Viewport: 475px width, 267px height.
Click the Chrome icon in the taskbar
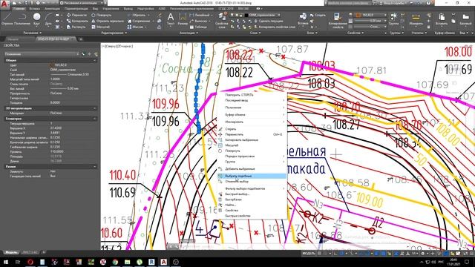[115, 262]
